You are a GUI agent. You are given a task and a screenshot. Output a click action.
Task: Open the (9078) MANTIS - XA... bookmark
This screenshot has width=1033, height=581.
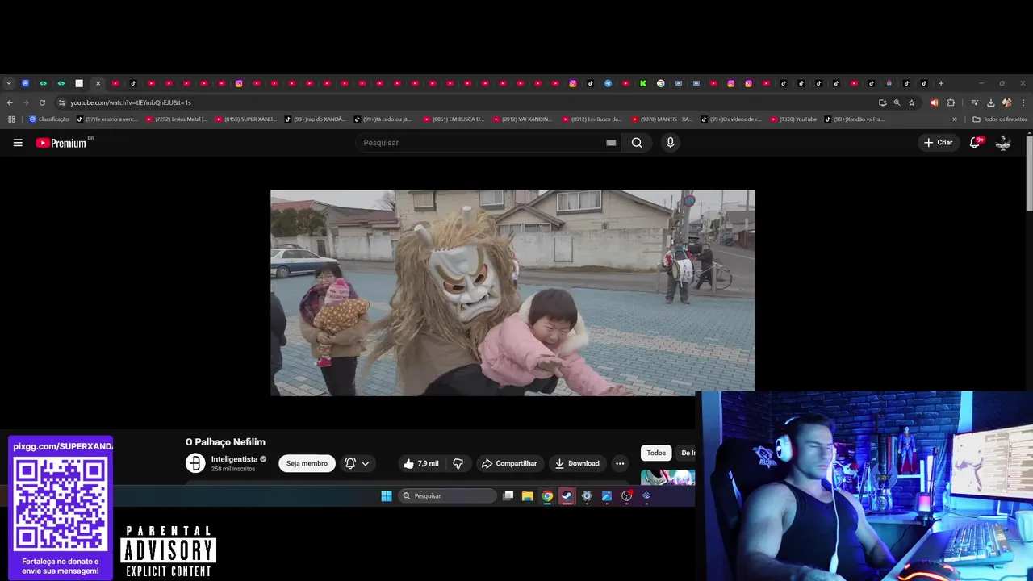[x=663, y=119]
